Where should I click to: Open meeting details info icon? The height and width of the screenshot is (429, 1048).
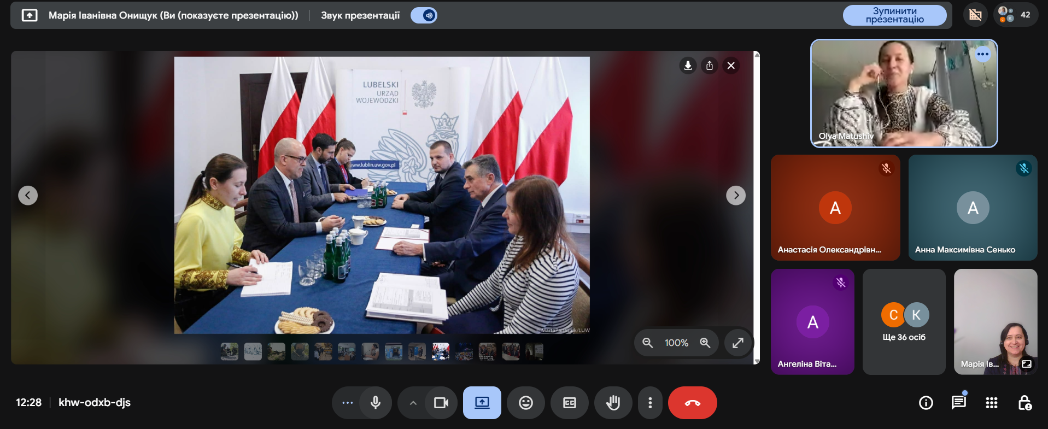coord(926,403)
